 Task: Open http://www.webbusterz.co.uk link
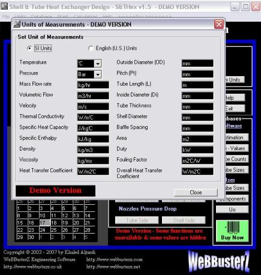pyautogui.click(x=33, y=267)
